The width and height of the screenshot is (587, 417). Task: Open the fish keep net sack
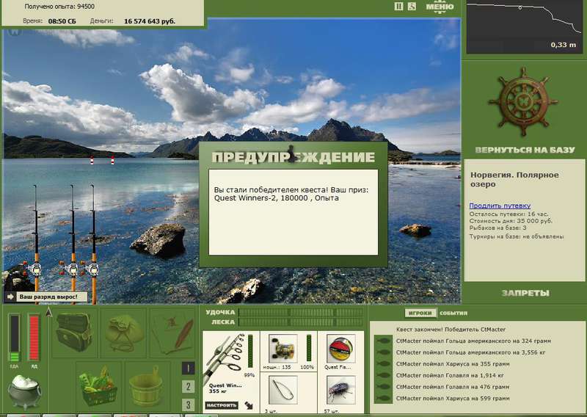coord(123,333)
